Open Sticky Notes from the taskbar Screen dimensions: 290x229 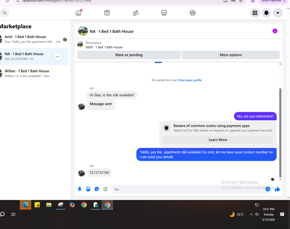37,205
